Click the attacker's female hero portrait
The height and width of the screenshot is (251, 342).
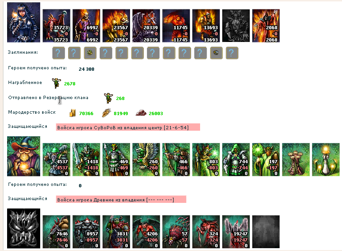24,22
